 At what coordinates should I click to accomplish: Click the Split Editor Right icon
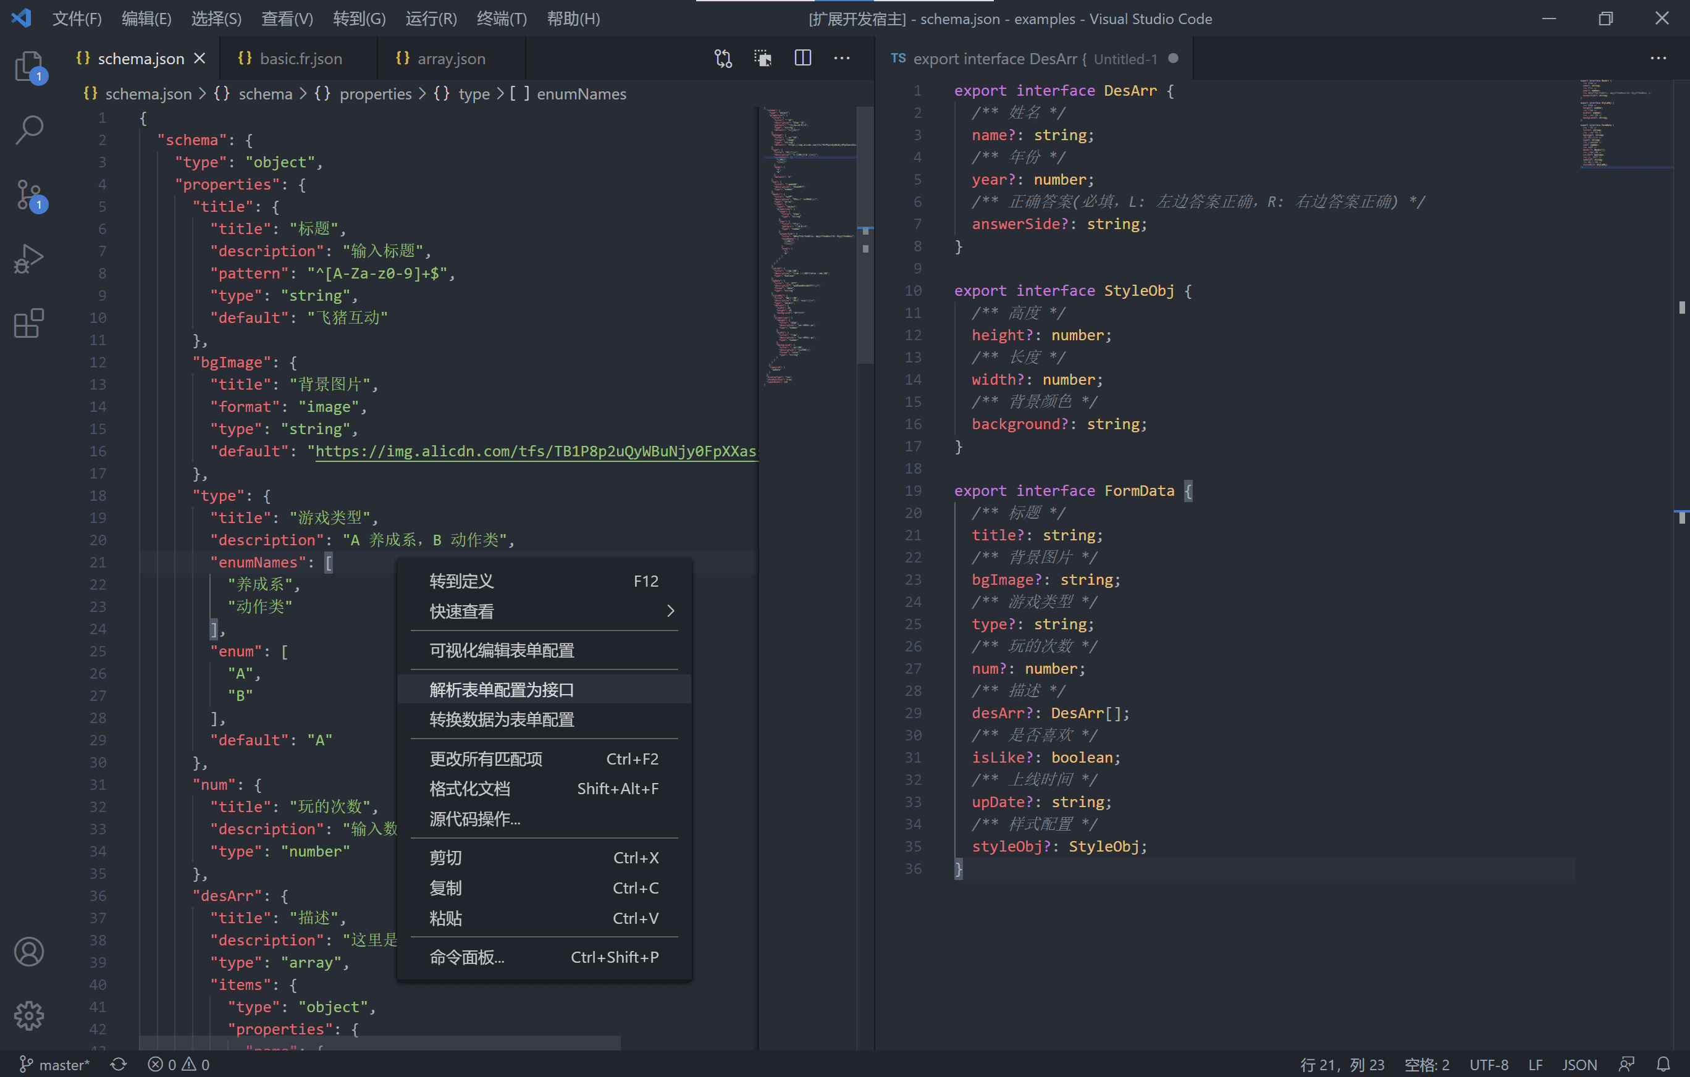(x=802, y=58)
